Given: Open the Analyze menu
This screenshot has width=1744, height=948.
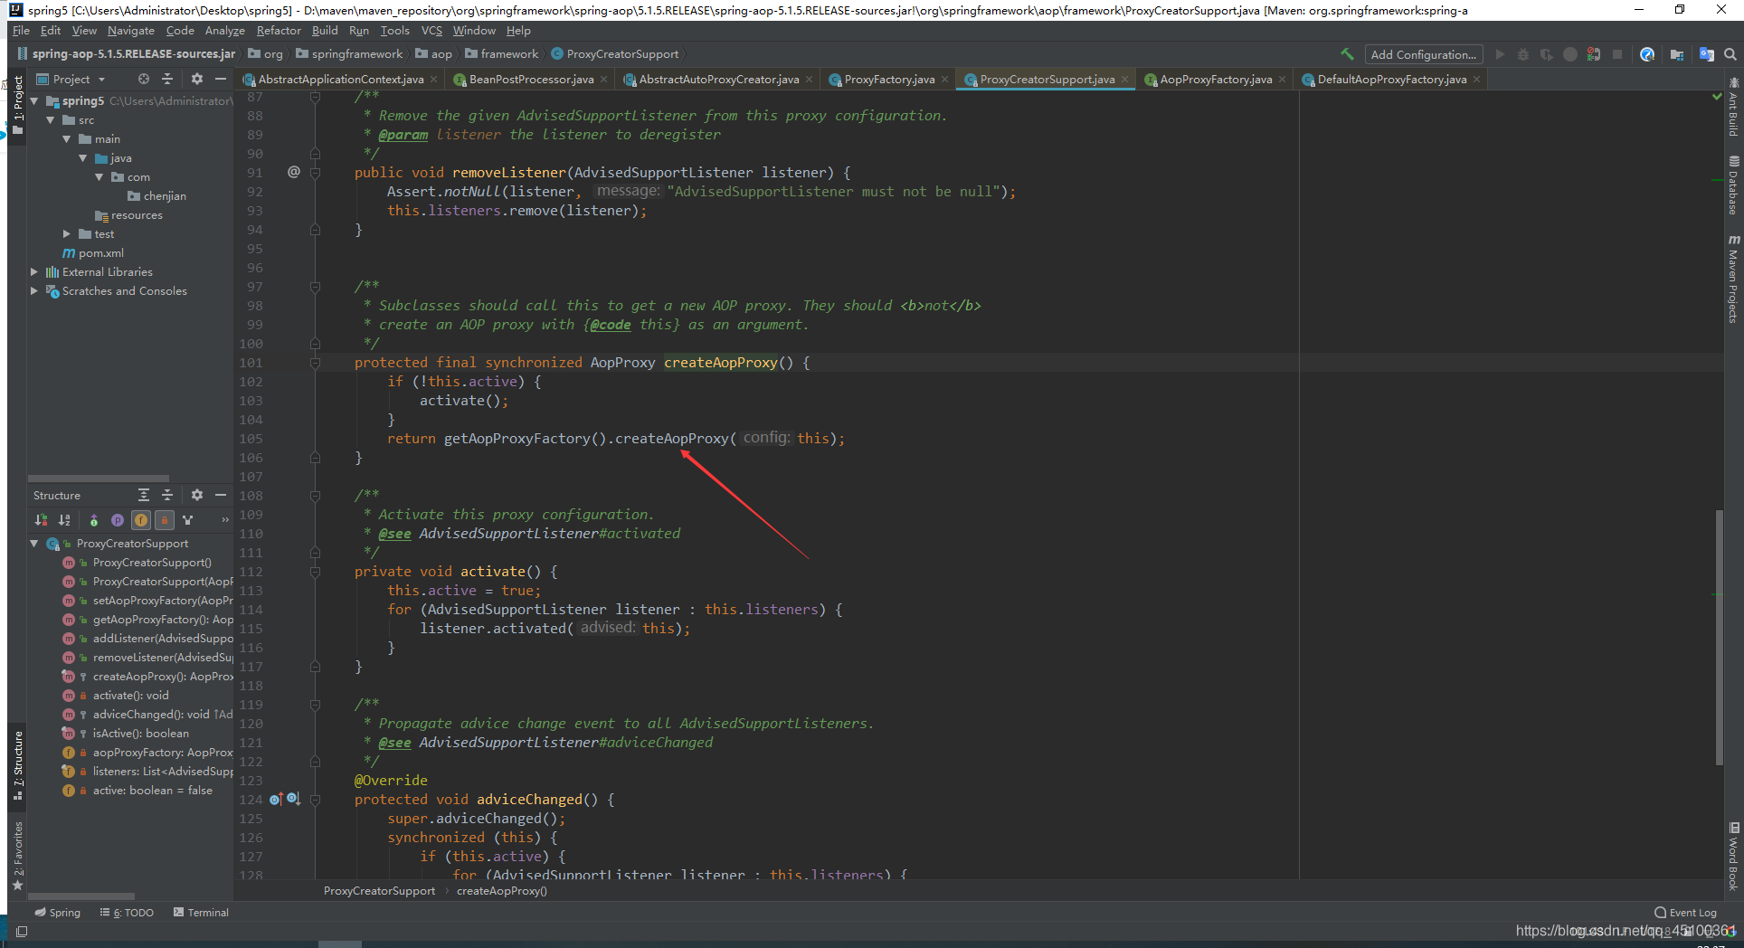Looking at the screenshot, I should tap(225, 31).
